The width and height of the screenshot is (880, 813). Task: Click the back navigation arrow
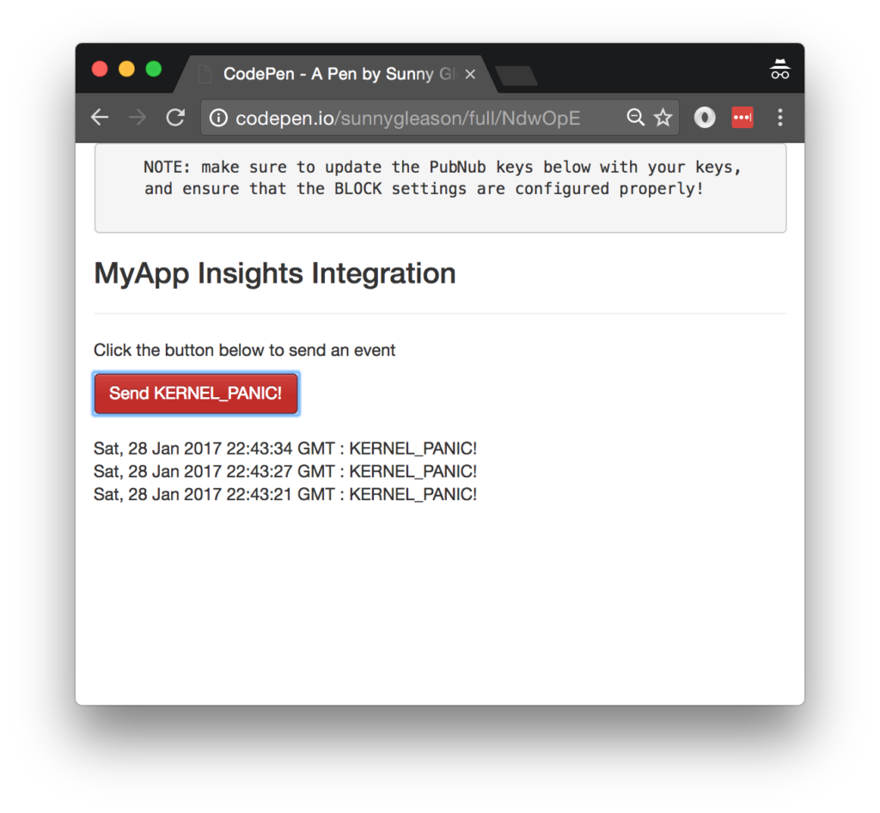[x=100, y=118]
